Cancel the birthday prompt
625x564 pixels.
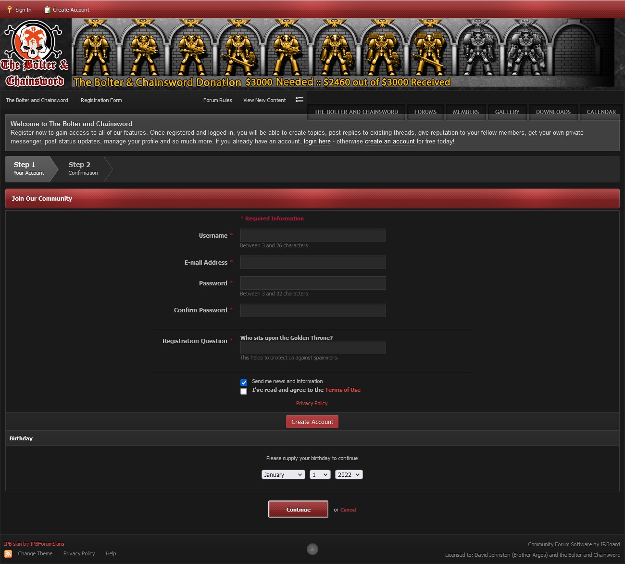tap(348, 510)
